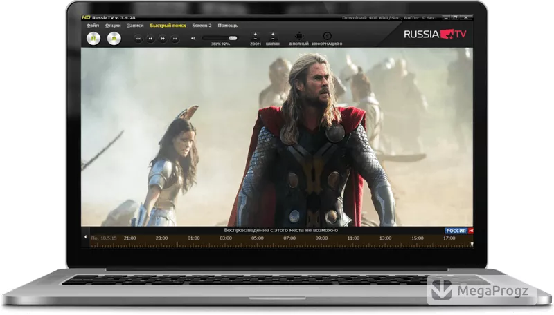Screen dimensions: 554x315
Task: Click the minus button above ШИРИН
Action: coord(273,39)
